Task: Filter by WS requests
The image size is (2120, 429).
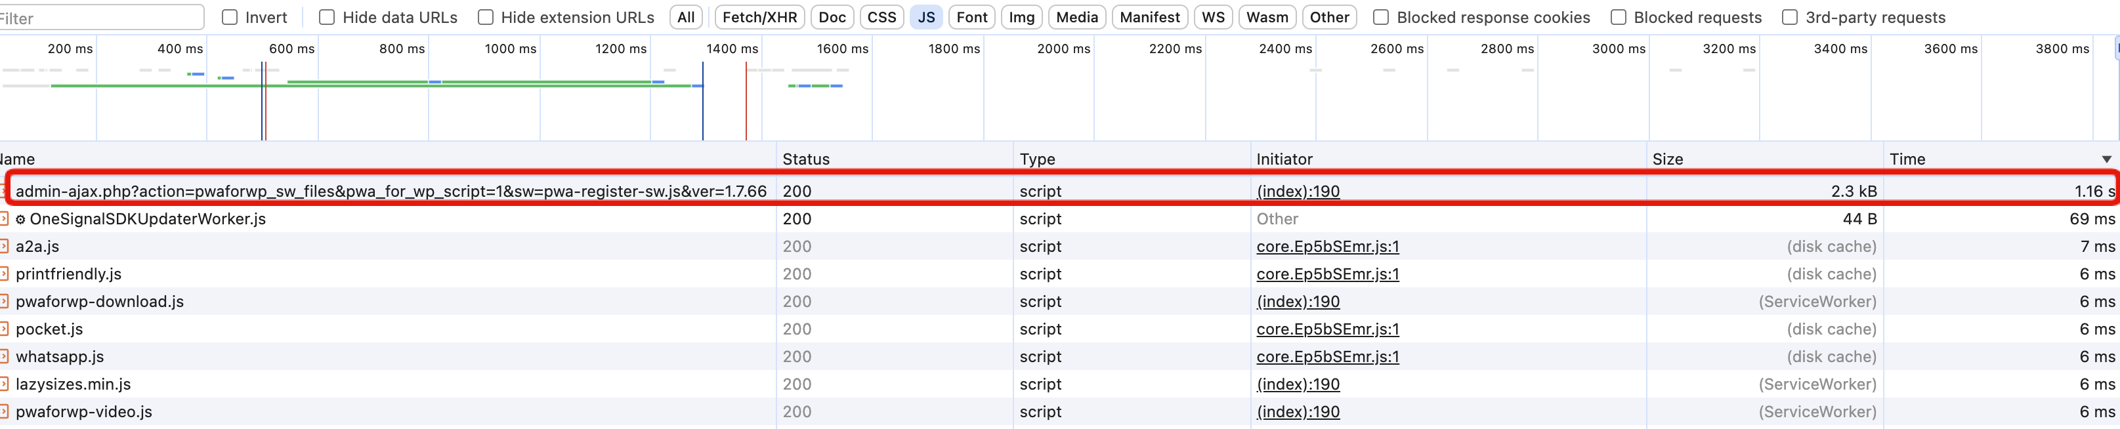Action: point(1213,17)
